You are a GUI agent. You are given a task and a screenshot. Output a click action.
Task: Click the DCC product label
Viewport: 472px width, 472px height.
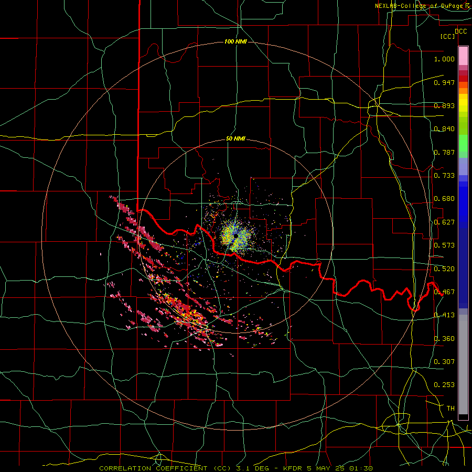pyautogui.click(x=461, y=31)
